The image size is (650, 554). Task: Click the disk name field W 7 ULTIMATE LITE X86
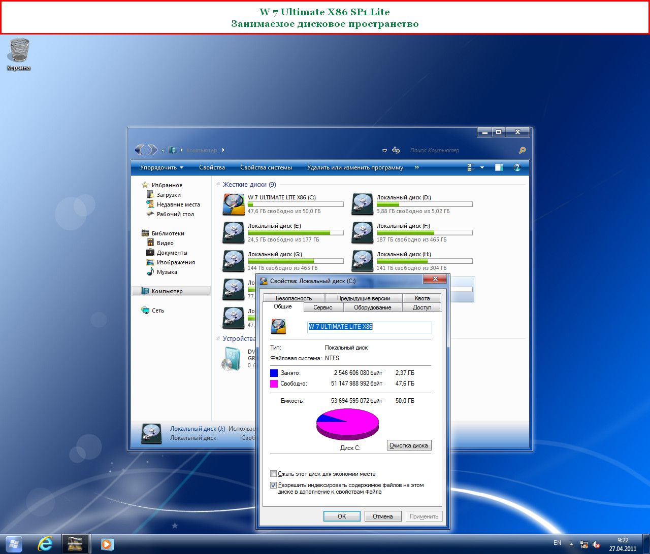point(370,327)
